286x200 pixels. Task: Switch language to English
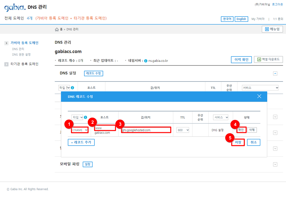coord(241,19)
